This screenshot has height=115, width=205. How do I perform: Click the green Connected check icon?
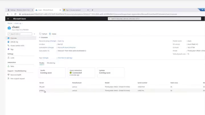coord(71,73)
